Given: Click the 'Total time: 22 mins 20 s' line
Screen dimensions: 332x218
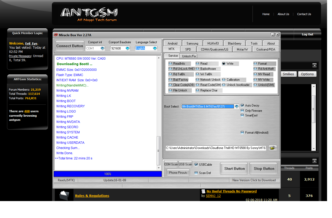Looking at the screenshot, I should click(73, 158).
